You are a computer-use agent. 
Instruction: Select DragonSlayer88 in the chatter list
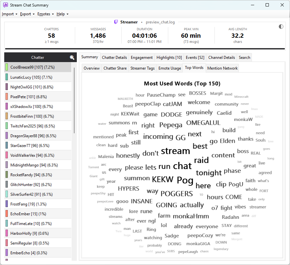[38, 136]
